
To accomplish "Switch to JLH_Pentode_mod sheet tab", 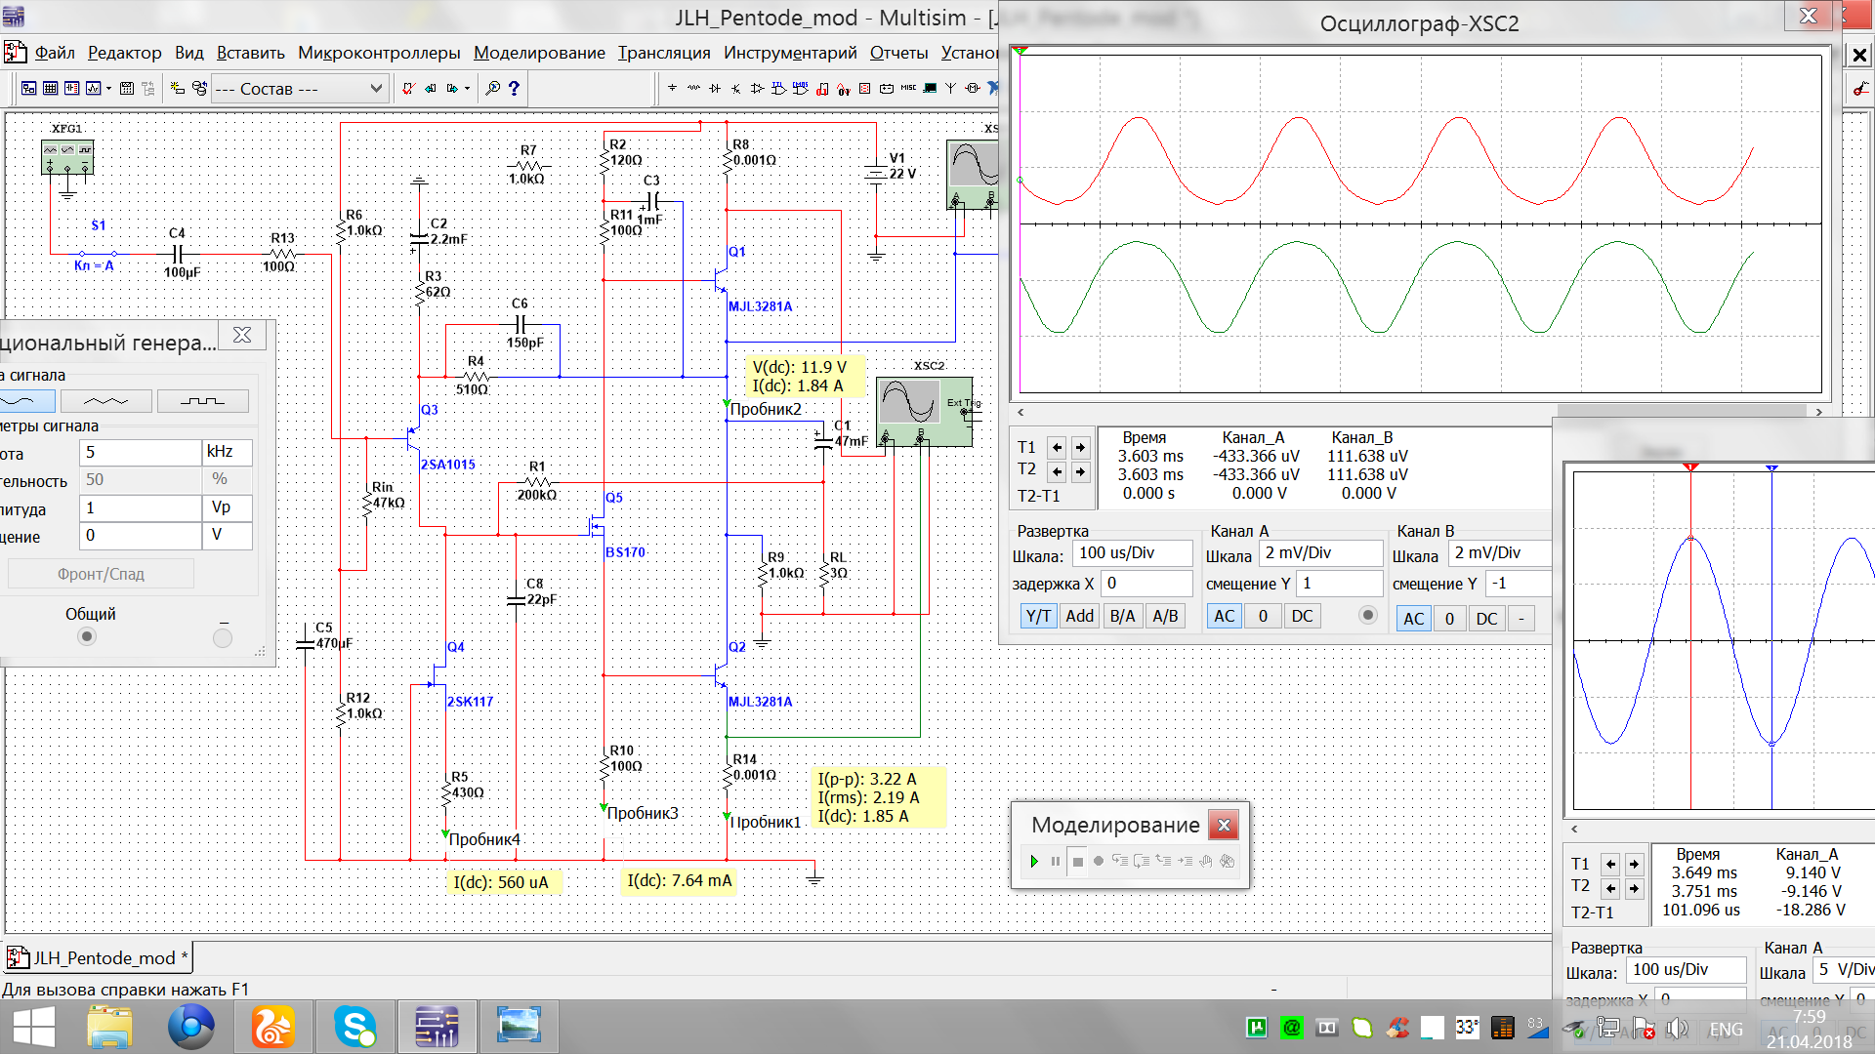I will [x=99, y=957].
